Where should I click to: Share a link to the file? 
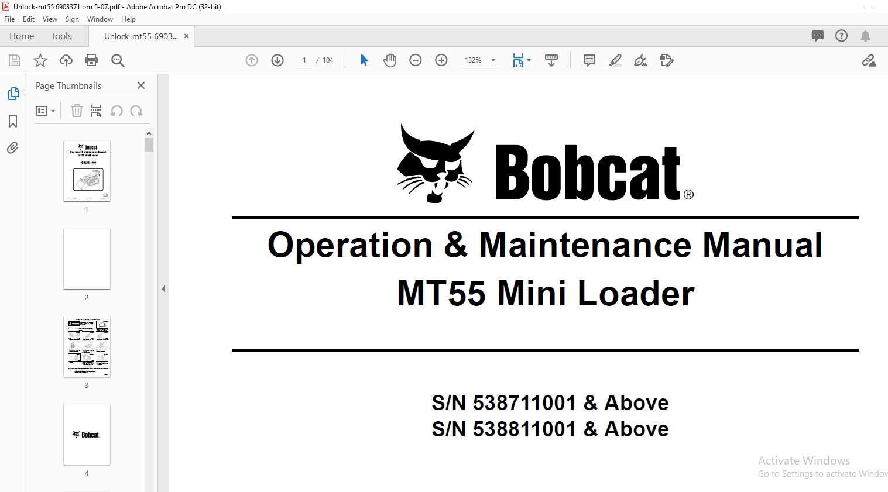point(869,60)
